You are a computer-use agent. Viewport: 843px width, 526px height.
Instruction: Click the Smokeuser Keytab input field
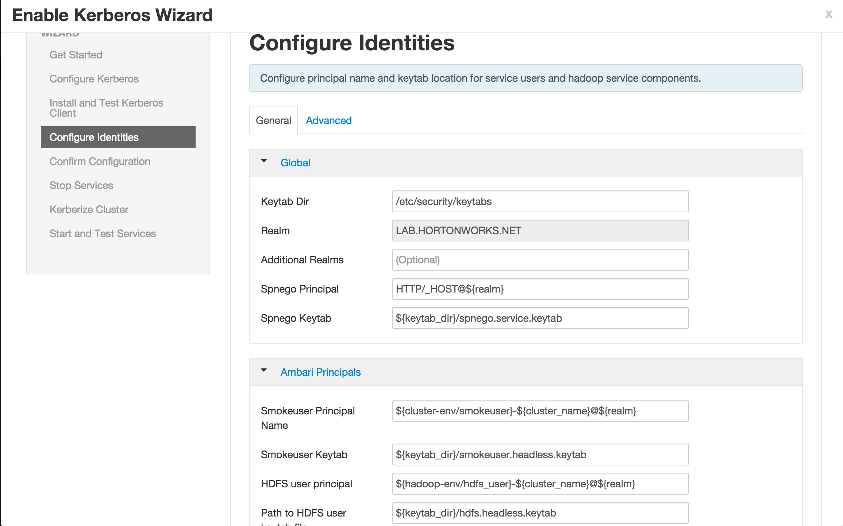tap(540, 455)
